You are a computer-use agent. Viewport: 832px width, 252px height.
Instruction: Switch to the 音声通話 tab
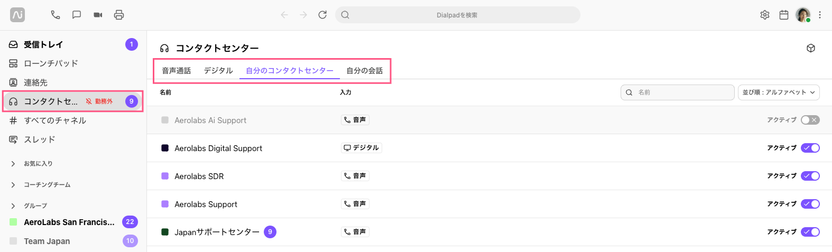coord(177,71)
